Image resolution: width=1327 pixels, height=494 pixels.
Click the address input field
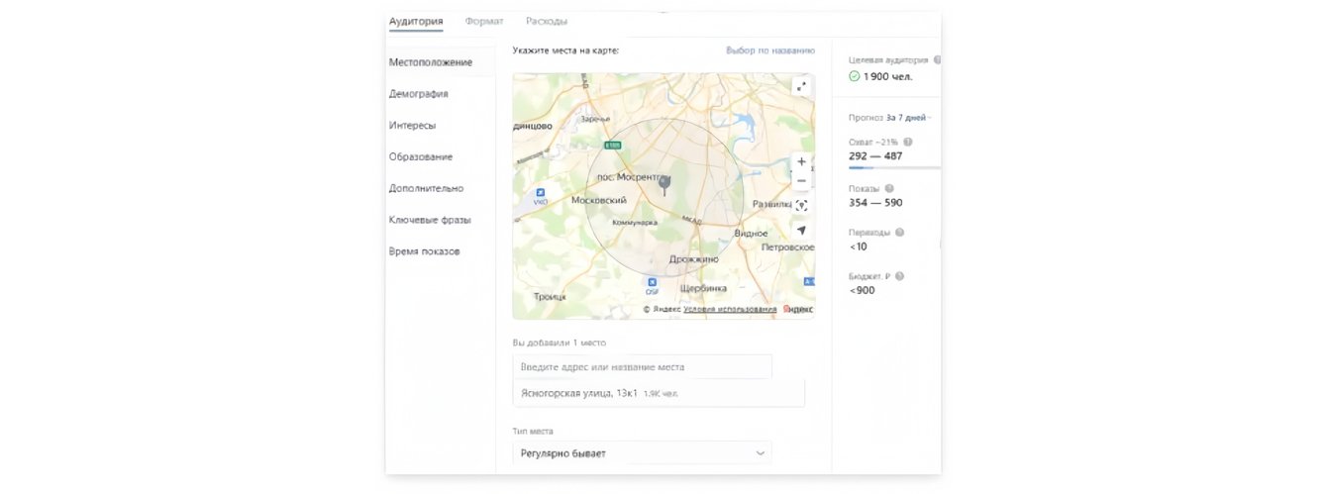(x=642, y=366)
